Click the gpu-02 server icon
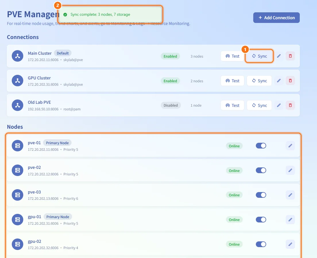317x258 pixels. click(x=18, y=244)
